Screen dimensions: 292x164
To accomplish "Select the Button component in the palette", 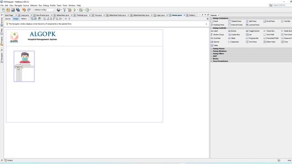I will click(x=232, y=31).
